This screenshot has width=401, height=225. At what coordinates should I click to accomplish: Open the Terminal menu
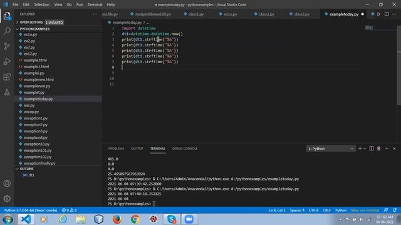click(x=95, y=4)
